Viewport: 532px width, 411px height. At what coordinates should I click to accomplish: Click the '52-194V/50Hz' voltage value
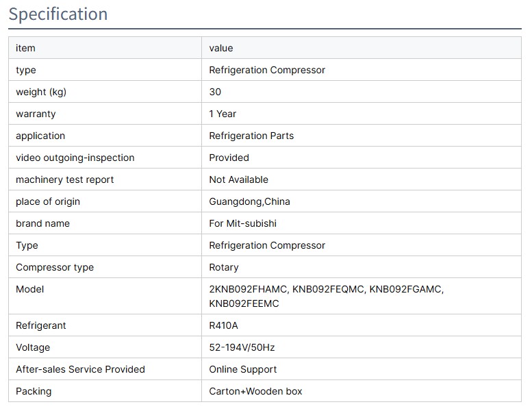tap(242, 347)
